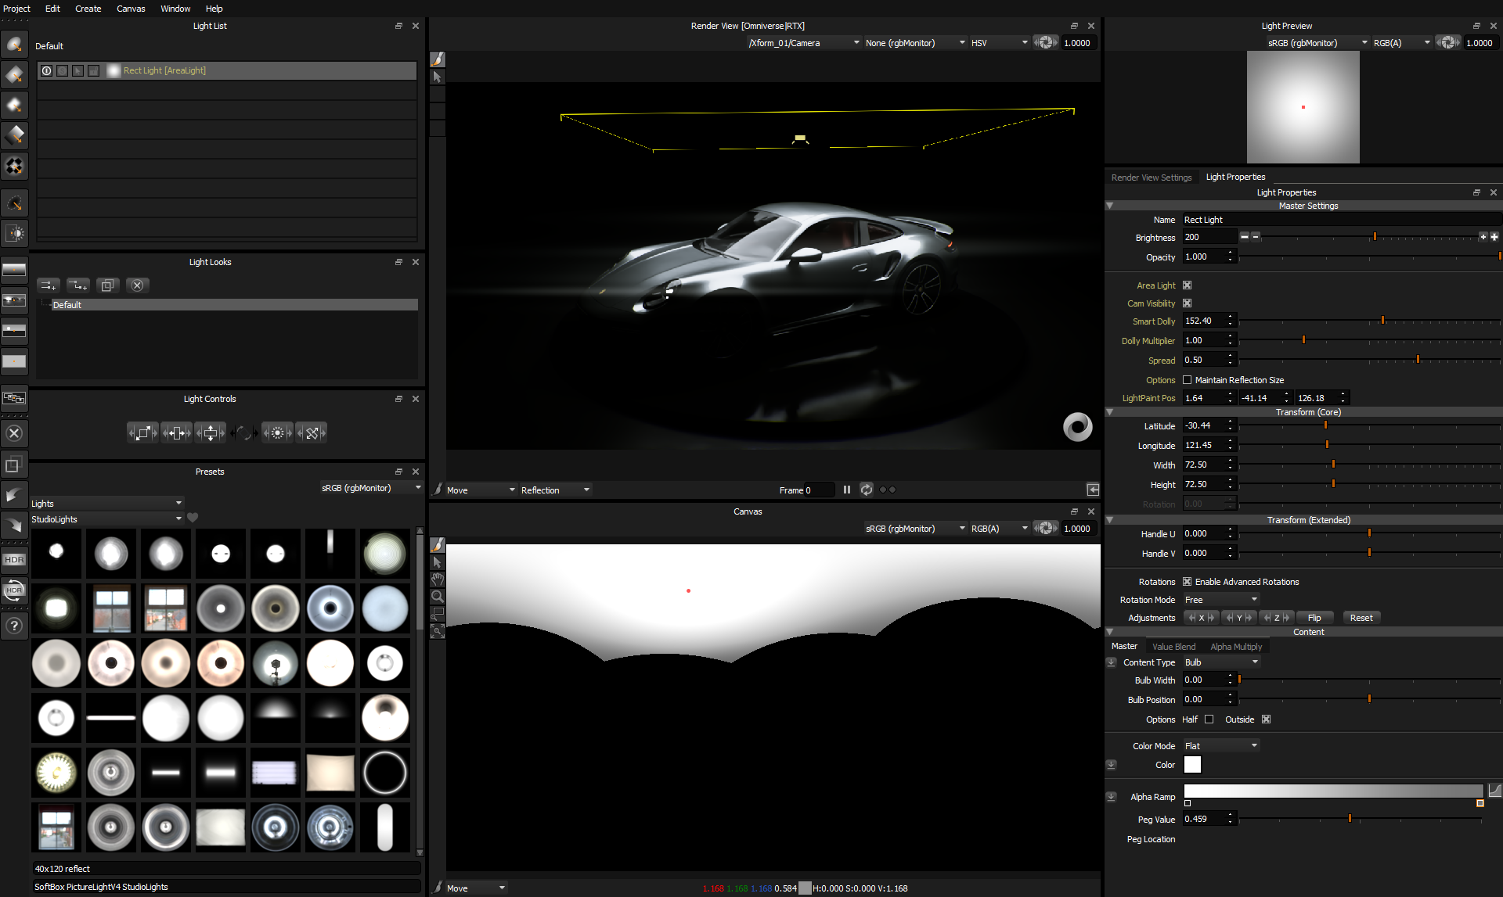This screenshot has width=1503, height=897.
Task: Pause the Render View
Action: 846,490
